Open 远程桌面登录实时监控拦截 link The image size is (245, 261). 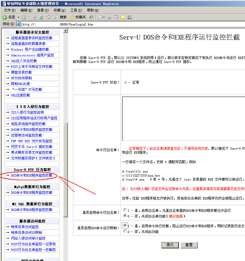pos(32,38)
